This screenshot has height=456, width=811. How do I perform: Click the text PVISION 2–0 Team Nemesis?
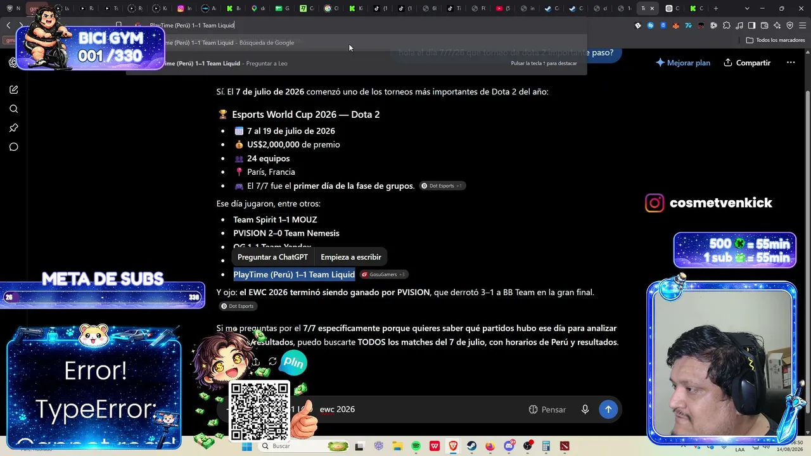286,233
